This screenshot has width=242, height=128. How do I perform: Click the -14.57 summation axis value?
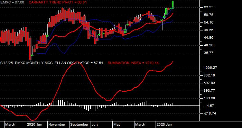pos(208,106)
